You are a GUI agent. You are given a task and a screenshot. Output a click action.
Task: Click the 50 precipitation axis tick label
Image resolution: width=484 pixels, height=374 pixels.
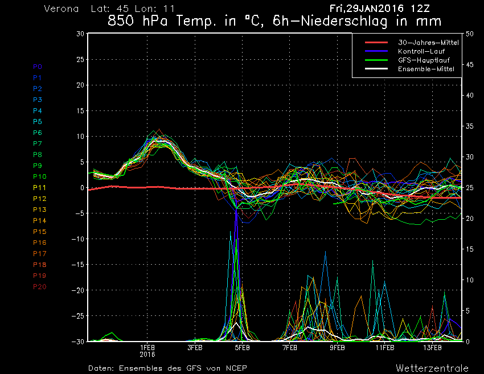pos(470,34)
